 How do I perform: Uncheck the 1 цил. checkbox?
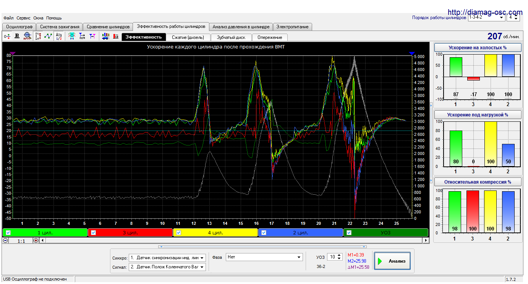click(8, 232)
